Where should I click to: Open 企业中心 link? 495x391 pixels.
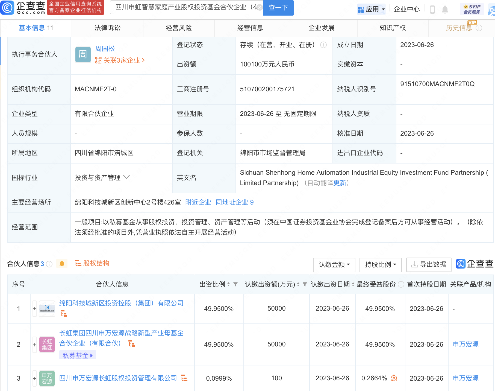coord(406,9)
